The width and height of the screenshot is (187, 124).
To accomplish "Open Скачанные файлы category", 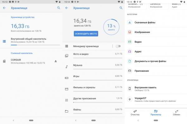I will click(x=156, y=22).
